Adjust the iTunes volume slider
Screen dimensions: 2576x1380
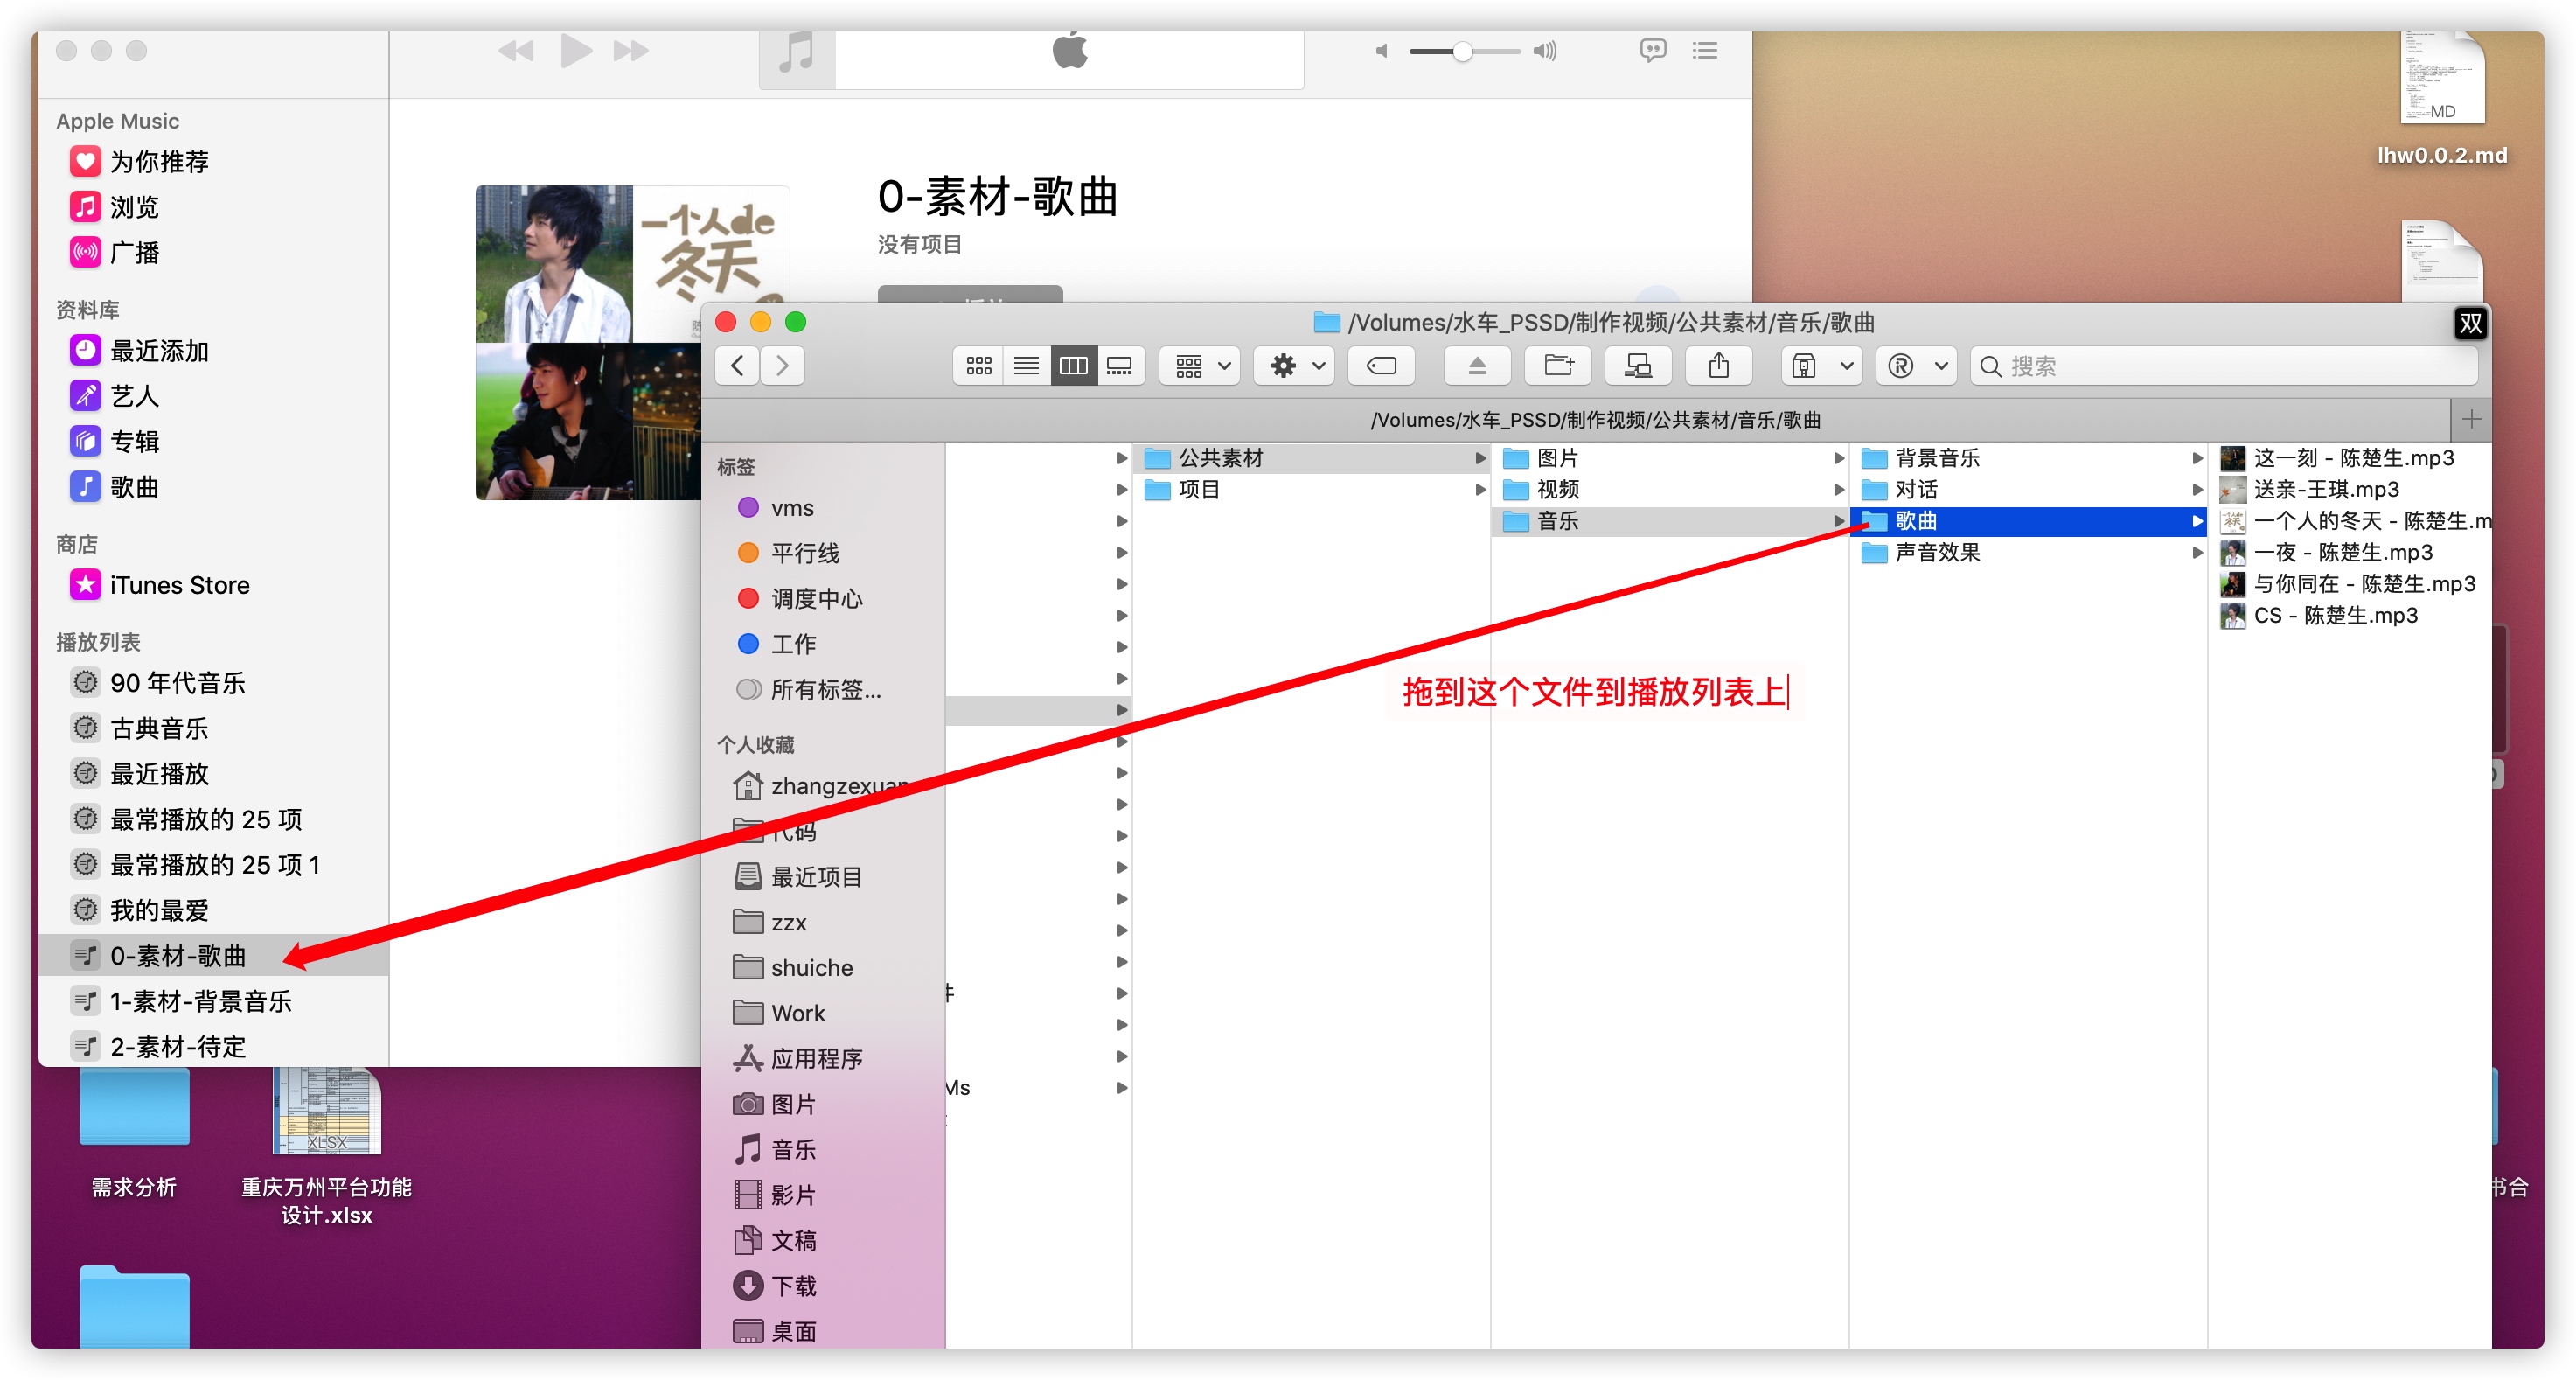tap(1462, 51)
